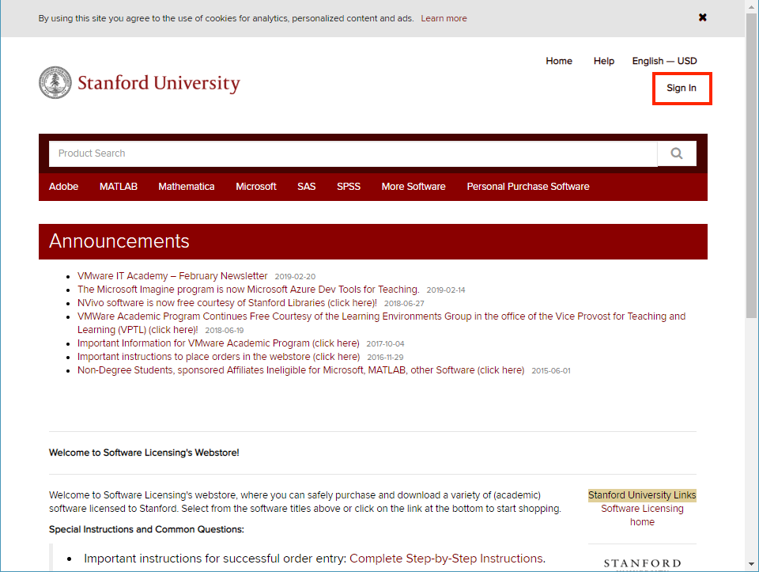This screenshot has height=572, width=759.
Task: Change the English — USD locale setting
Action: (x=664, y=61)
